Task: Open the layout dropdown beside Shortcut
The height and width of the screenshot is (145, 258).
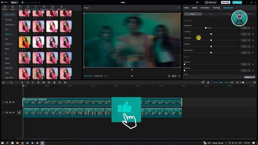Action: tap(198, 2)
